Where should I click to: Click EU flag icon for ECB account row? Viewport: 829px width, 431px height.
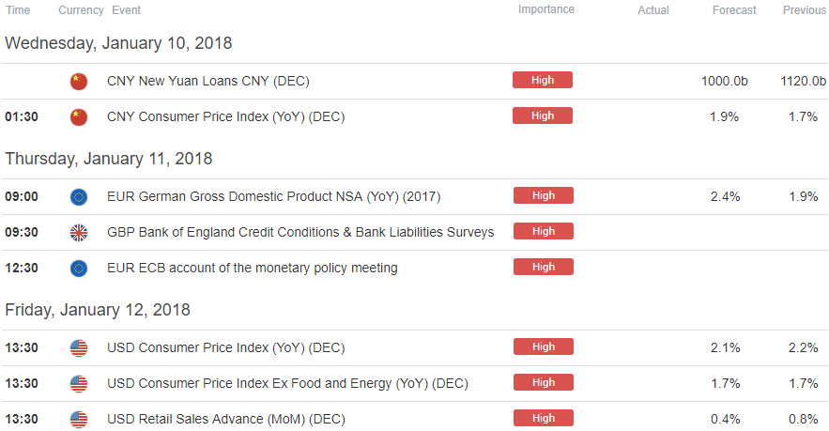click(79, 269)
